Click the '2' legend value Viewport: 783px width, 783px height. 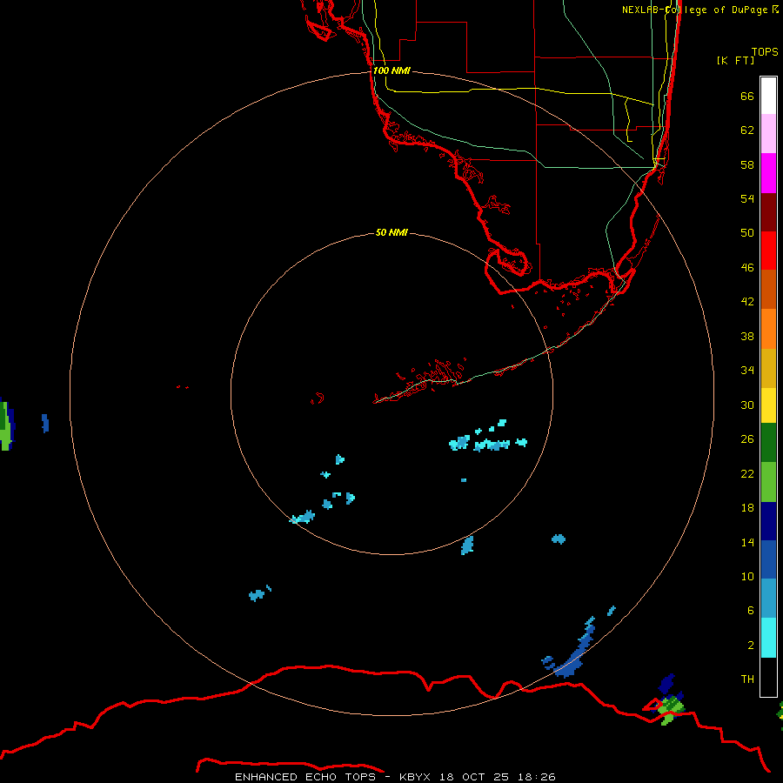[x=751, y=645]
